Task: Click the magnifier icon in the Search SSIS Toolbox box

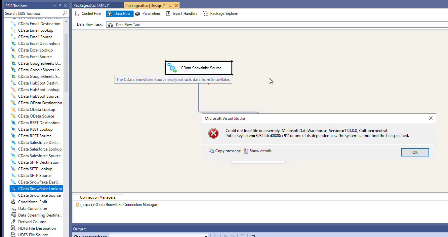Action: [x=65, y=13]
